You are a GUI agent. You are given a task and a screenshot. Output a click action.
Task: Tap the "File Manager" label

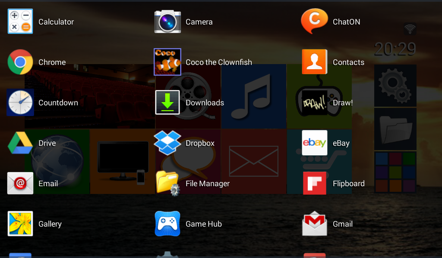click(x=208, y=184)
